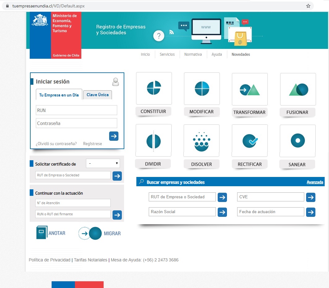Open the Transformar arrow-triangle icon
Image resolution: width=329 pixels, height=288 pixels.
[250, 89]
